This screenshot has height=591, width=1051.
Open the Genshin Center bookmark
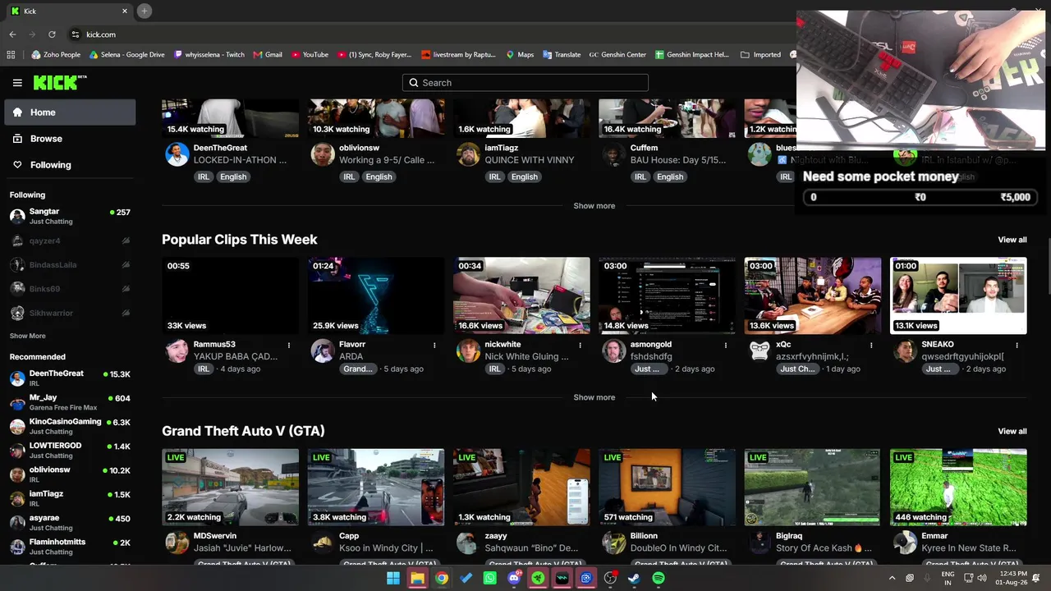(617, 55)
